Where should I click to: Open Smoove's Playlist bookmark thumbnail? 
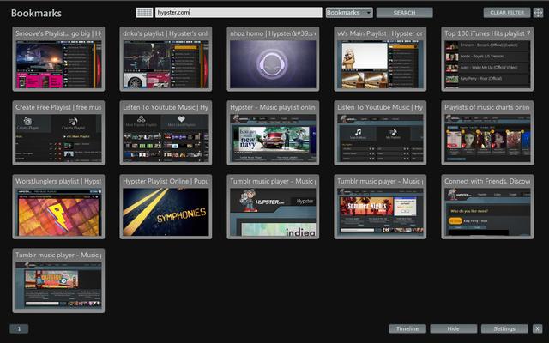coord(58,59)
